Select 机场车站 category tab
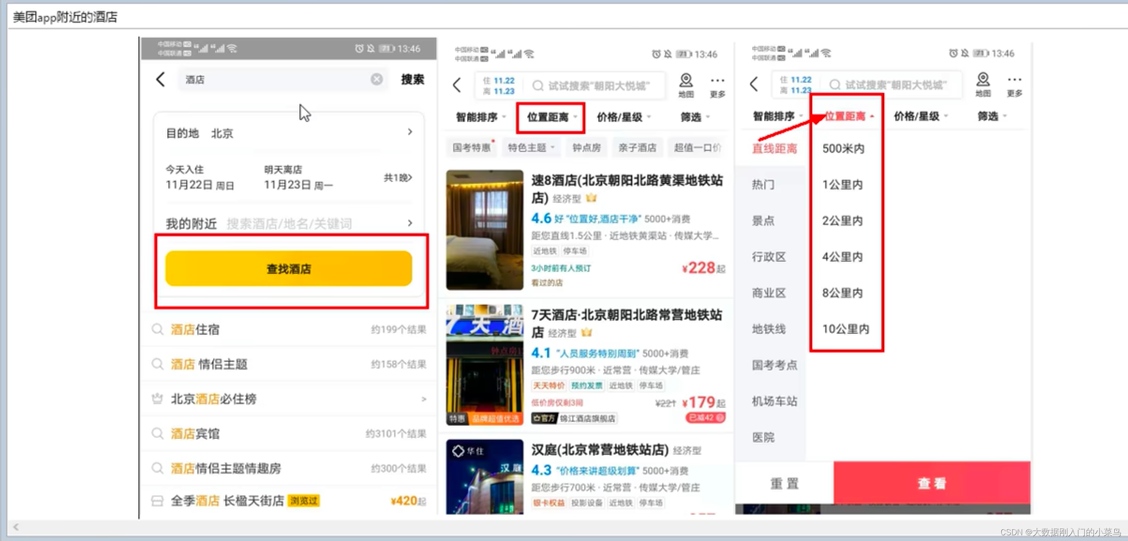1128x541 pixels. click(x=775, y=401)
